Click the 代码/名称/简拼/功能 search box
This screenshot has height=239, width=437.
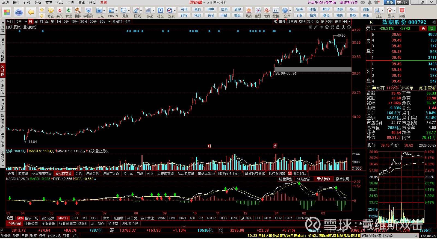(x=390, y=236)
